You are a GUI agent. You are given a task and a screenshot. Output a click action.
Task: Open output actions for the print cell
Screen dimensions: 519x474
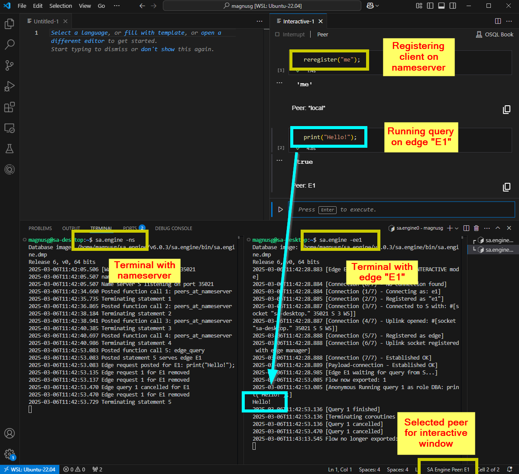(279, 160)
